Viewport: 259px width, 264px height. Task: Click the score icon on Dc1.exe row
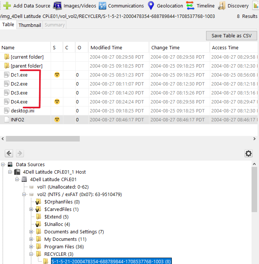(x=57, y=75)
